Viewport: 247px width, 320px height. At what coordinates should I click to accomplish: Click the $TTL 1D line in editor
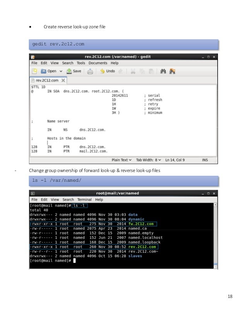[38, 87]
